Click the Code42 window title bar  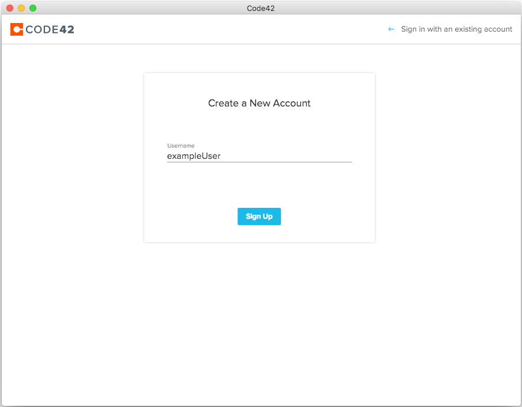[x=261, y=7]
